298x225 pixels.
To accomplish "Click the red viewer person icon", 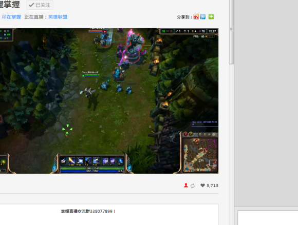I will tap(186, 186).
